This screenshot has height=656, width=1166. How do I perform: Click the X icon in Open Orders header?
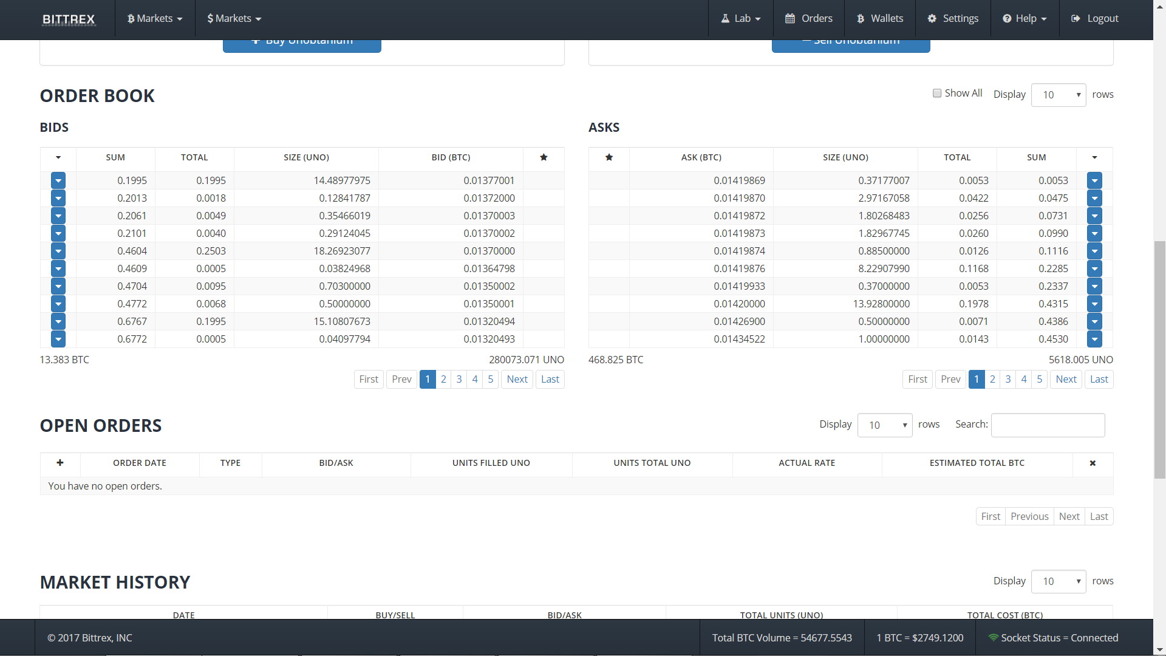click(1093, 463)
